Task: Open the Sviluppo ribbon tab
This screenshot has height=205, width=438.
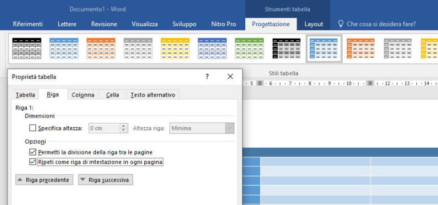Action: pos(184,24)
